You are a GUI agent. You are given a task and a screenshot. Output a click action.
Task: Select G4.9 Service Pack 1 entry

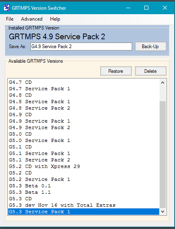tap(84, 121)
